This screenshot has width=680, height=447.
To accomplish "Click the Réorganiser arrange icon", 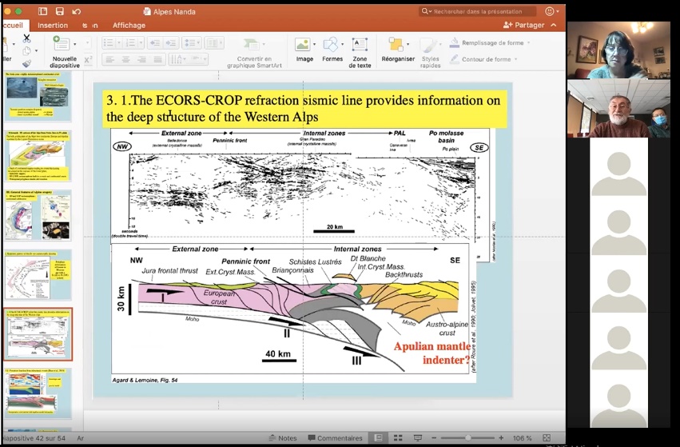I will pyautogui.click(x=396, y=49).
